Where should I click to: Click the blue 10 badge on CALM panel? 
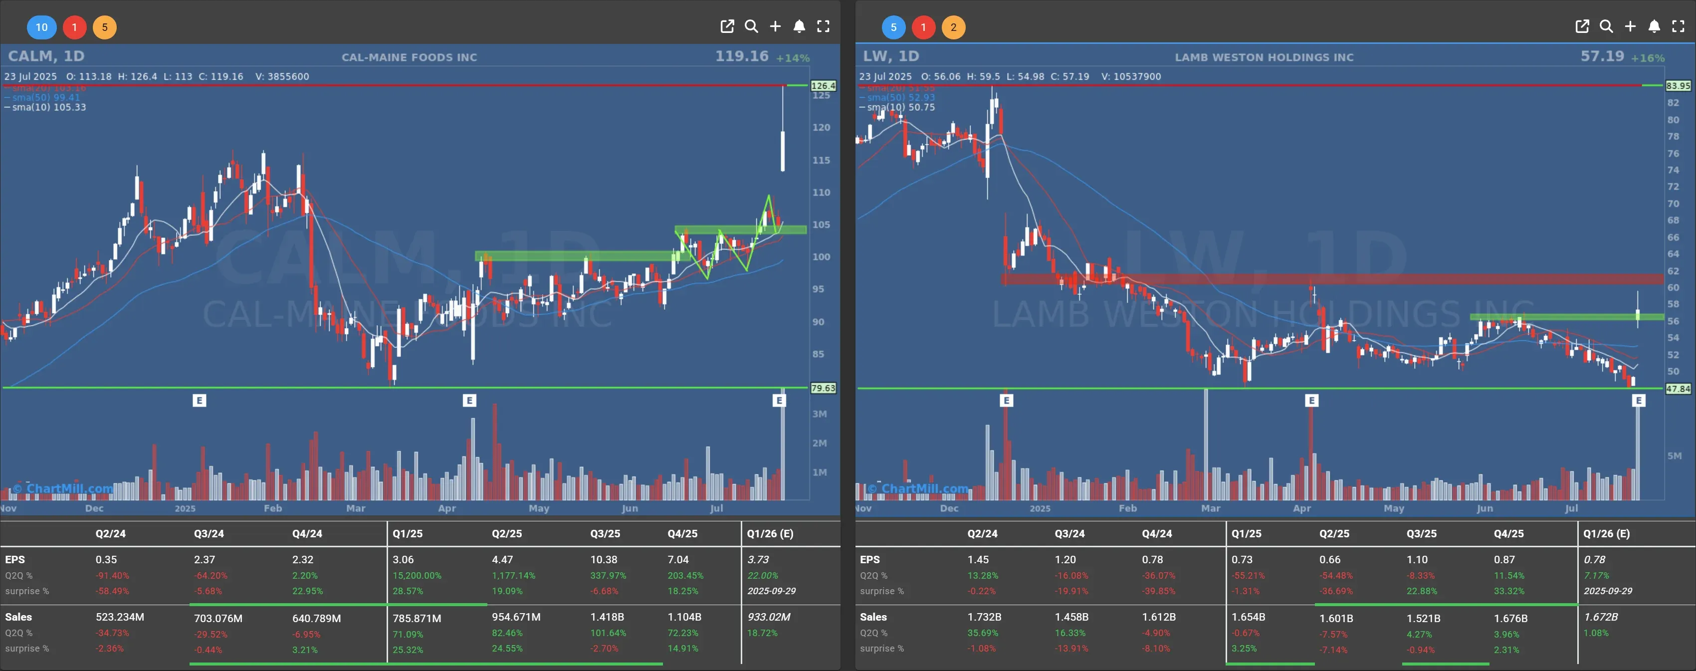(x=41, y=27)
